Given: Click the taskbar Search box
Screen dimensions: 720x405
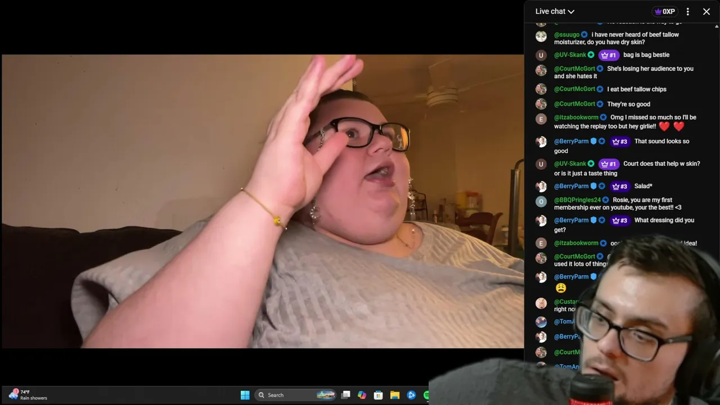Looking at the screenshot, I should 295,395.
